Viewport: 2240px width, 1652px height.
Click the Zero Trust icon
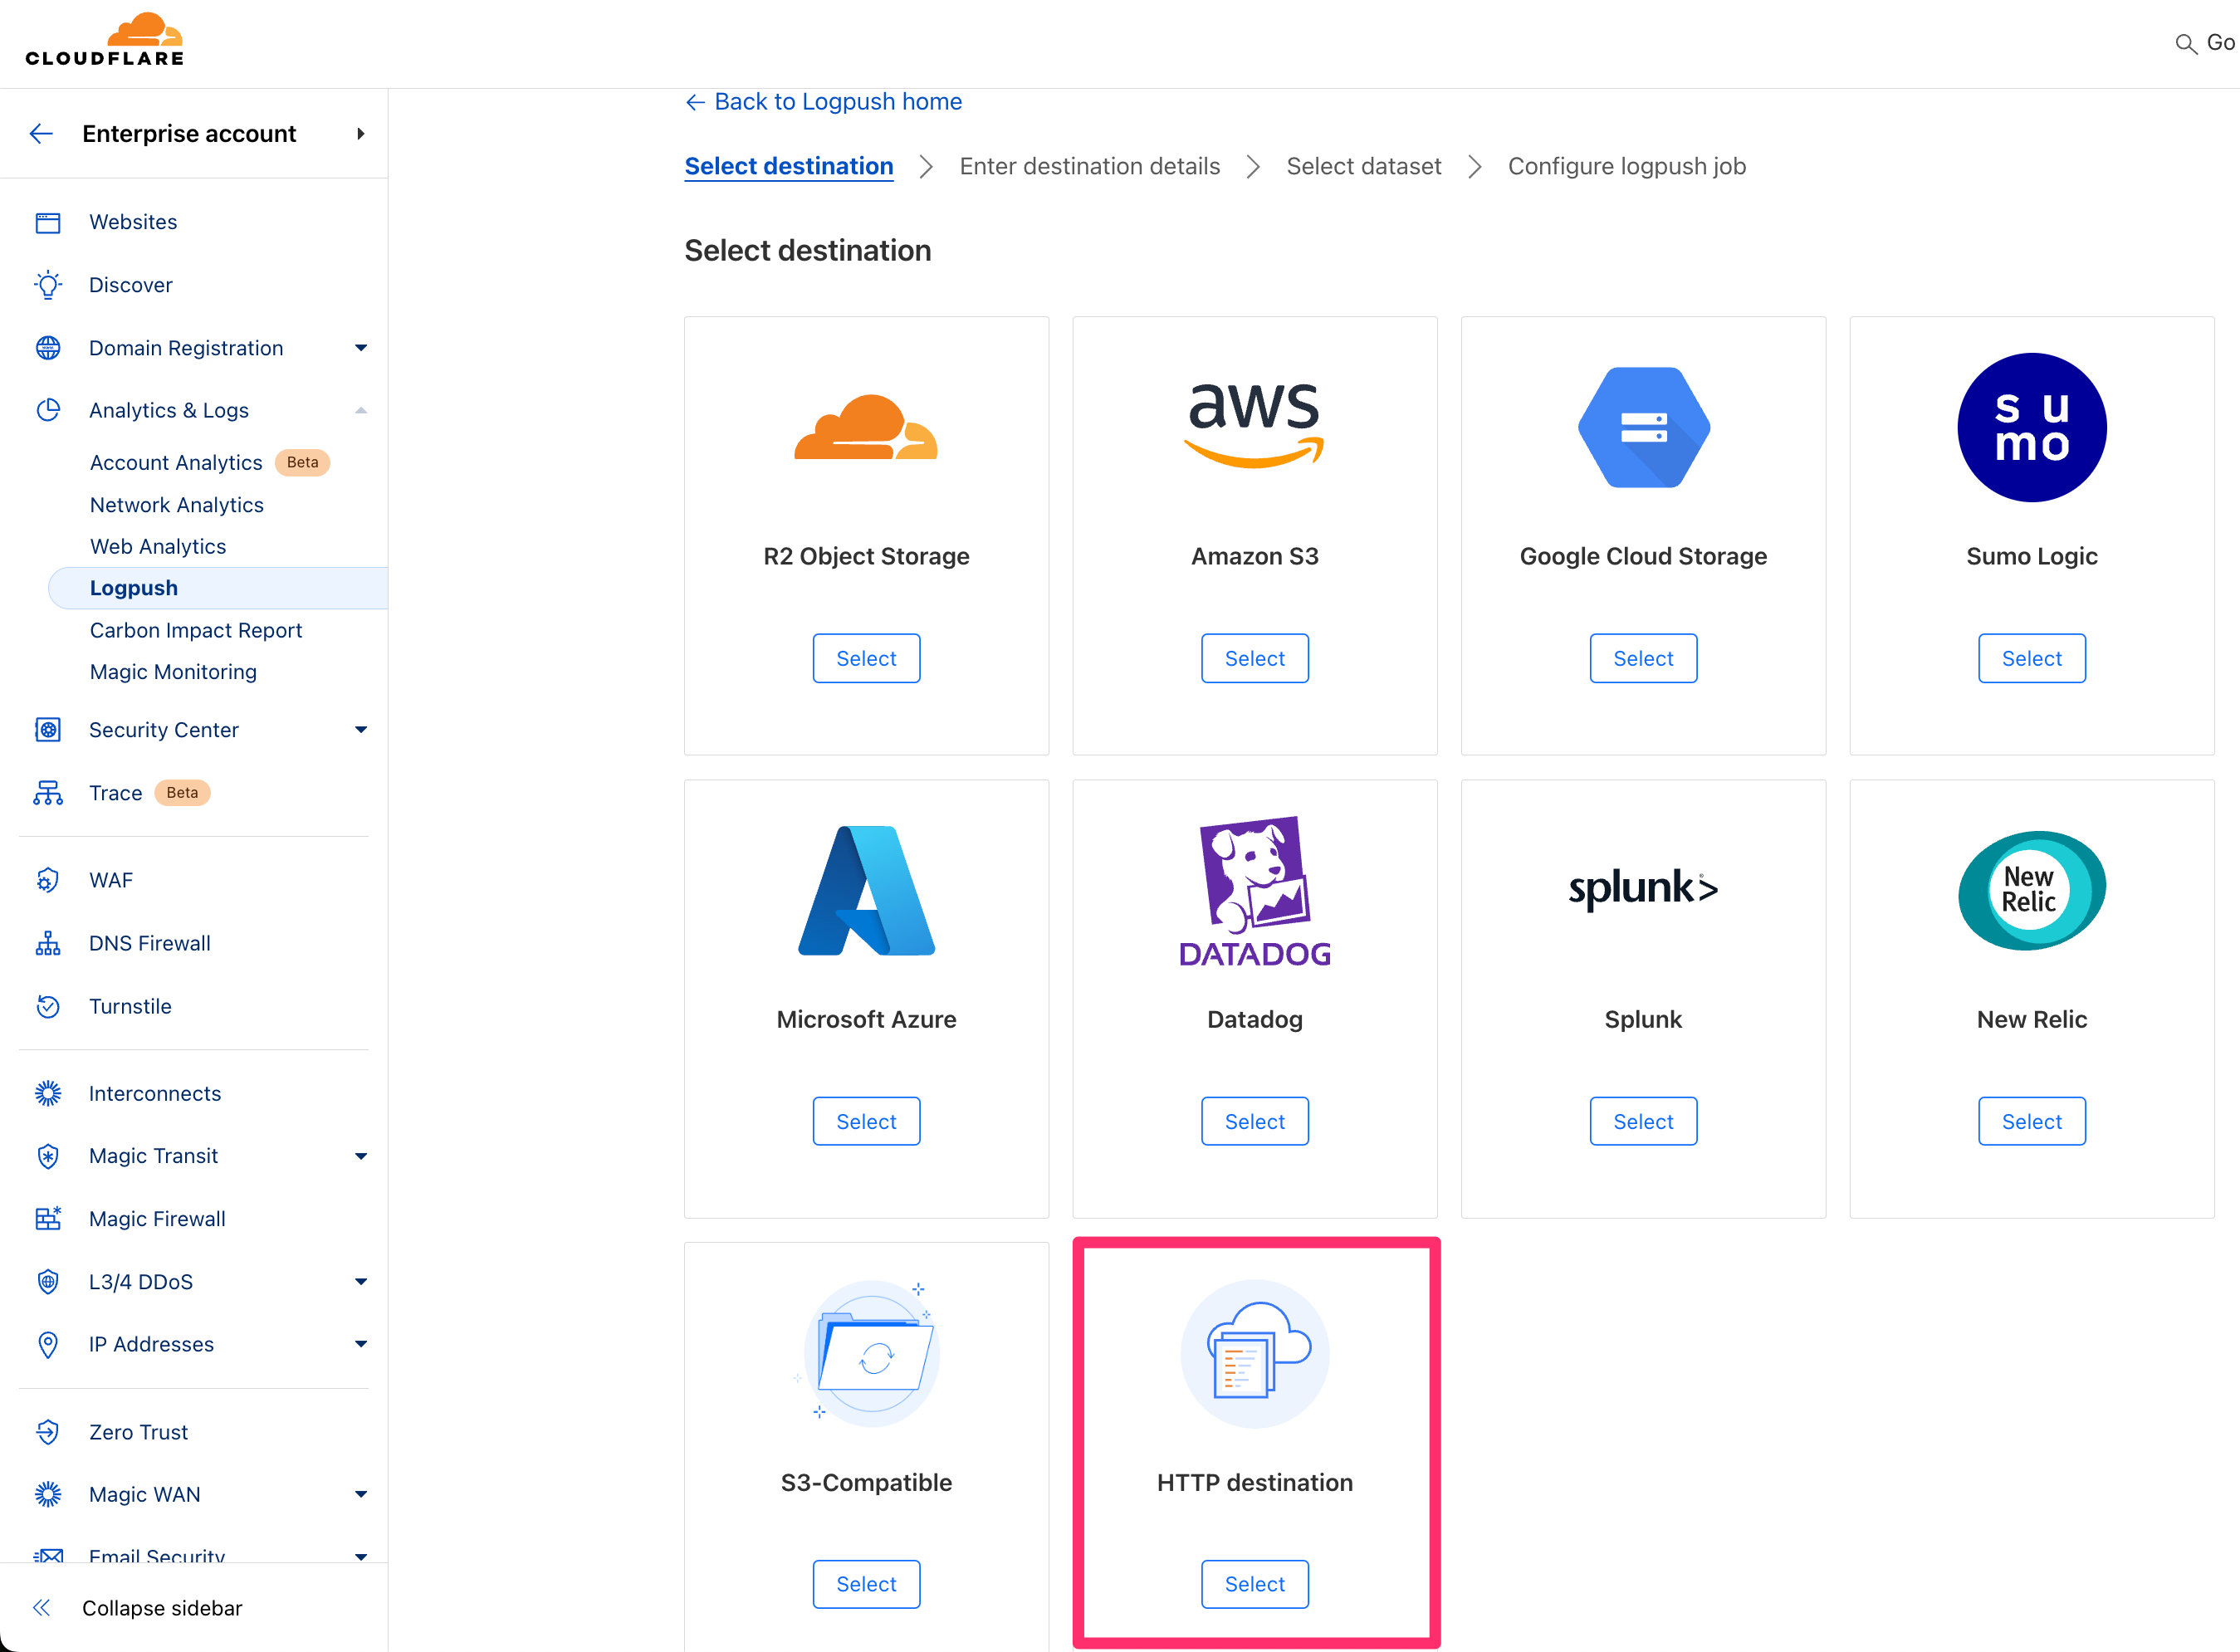click(x=48, y=1432)
